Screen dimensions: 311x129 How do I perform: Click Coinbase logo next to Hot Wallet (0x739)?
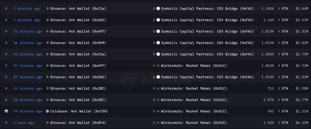click(x=48, y=111)
